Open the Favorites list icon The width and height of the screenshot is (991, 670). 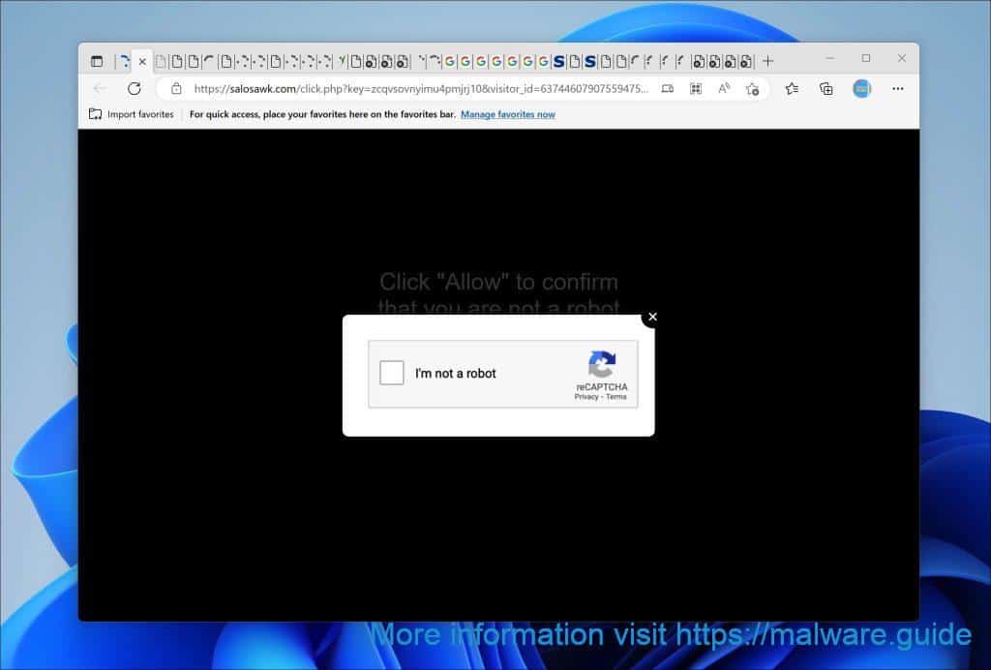792,88
